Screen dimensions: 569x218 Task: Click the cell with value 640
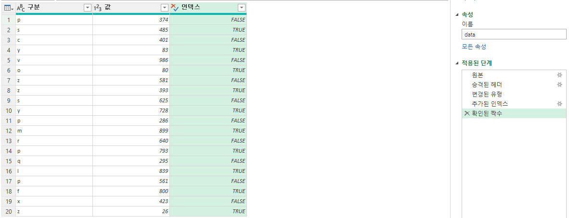(x=131, y=141)
